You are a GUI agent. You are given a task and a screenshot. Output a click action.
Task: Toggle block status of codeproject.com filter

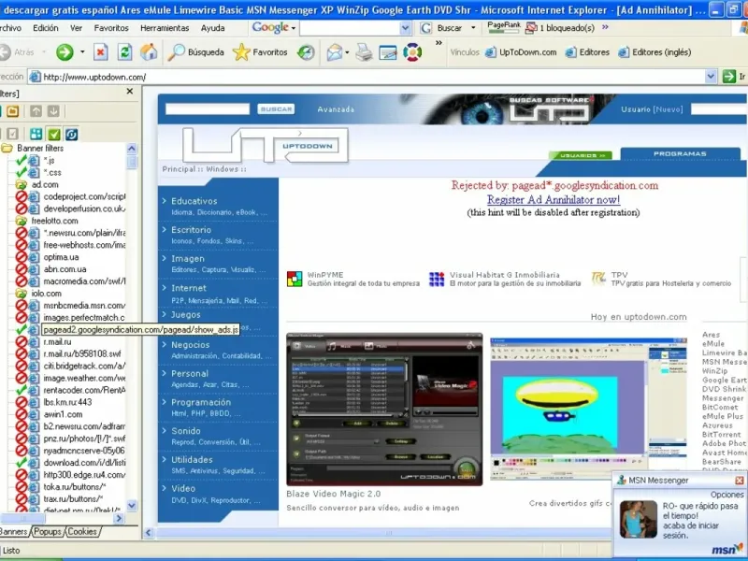pos(21,196)
